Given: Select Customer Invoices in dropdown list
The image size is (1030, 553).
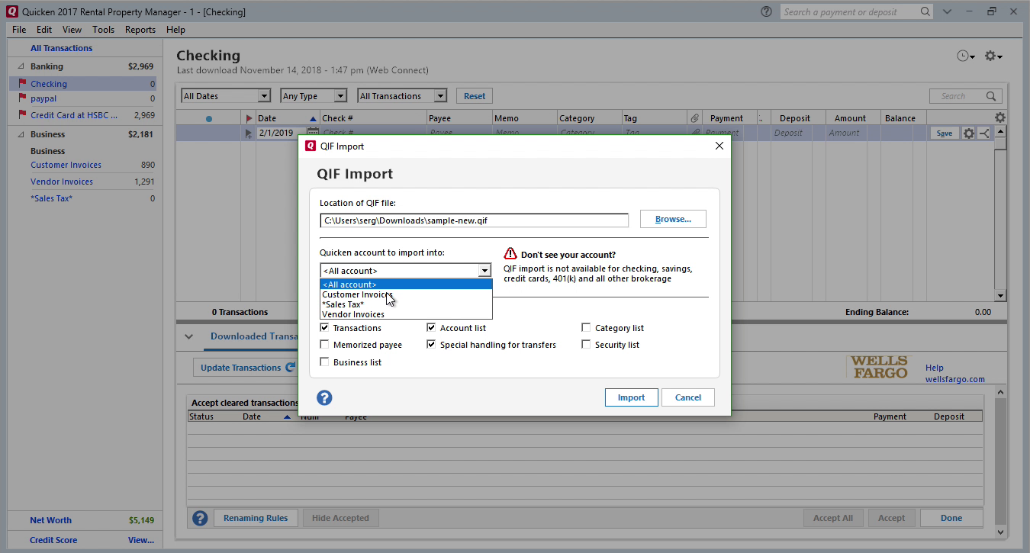Looking at the screenshot, I should coord(406,294).
